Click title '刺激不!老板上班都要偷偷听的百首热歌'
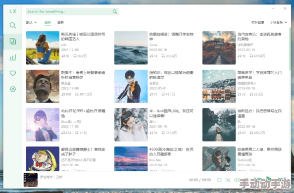 click(83, 75)
